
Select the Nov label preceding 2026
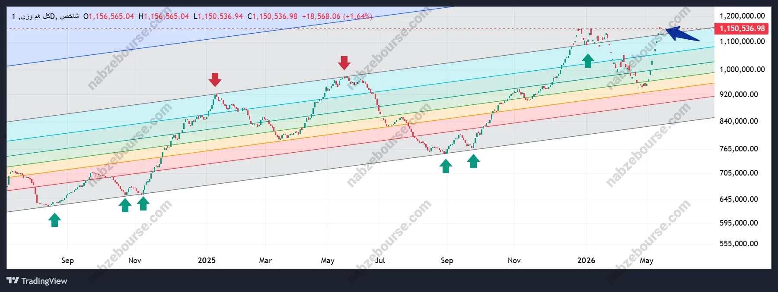(x=514, y=261)
